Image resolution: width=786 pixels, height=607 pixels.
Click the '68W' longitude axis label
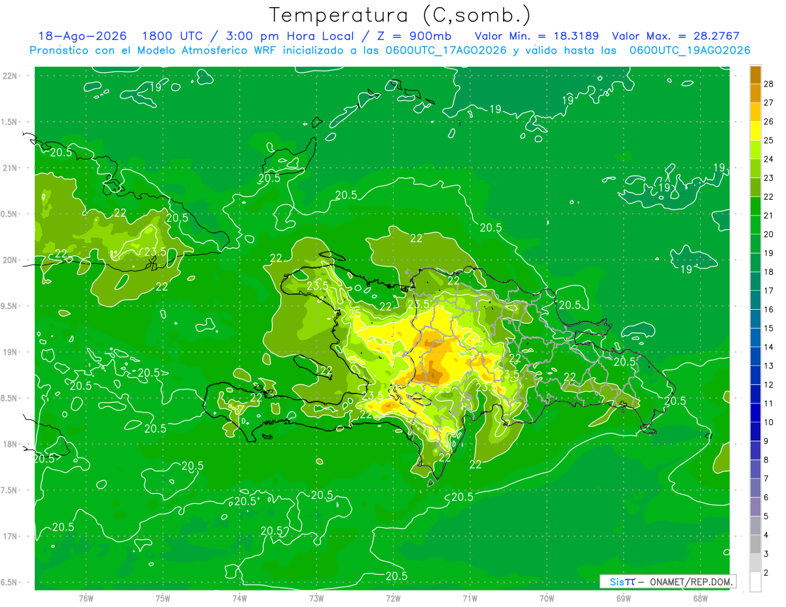700,598
